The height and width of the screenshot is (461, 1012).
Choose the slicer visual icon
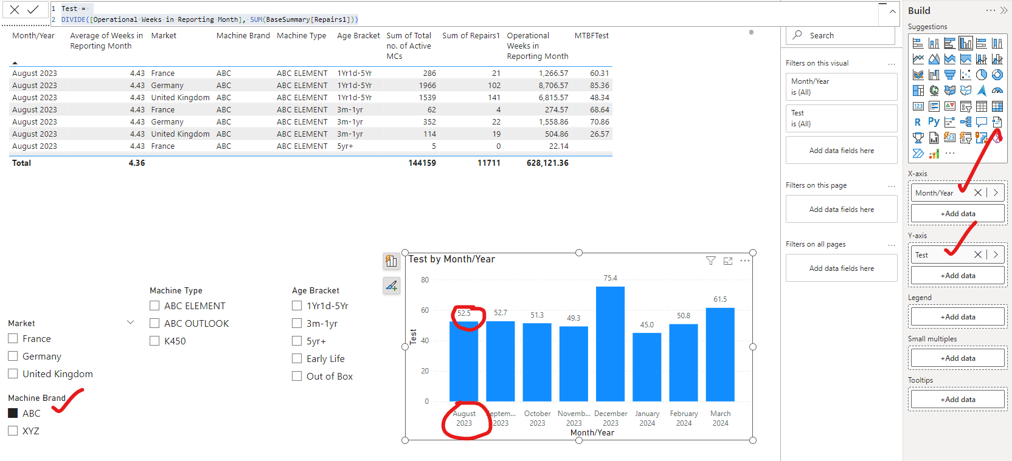pos(966,106)
